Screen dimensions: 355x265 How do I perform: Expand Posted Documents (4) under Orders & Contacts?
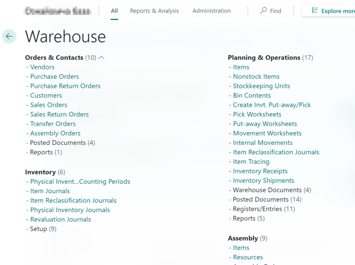[x=62, y=143]
